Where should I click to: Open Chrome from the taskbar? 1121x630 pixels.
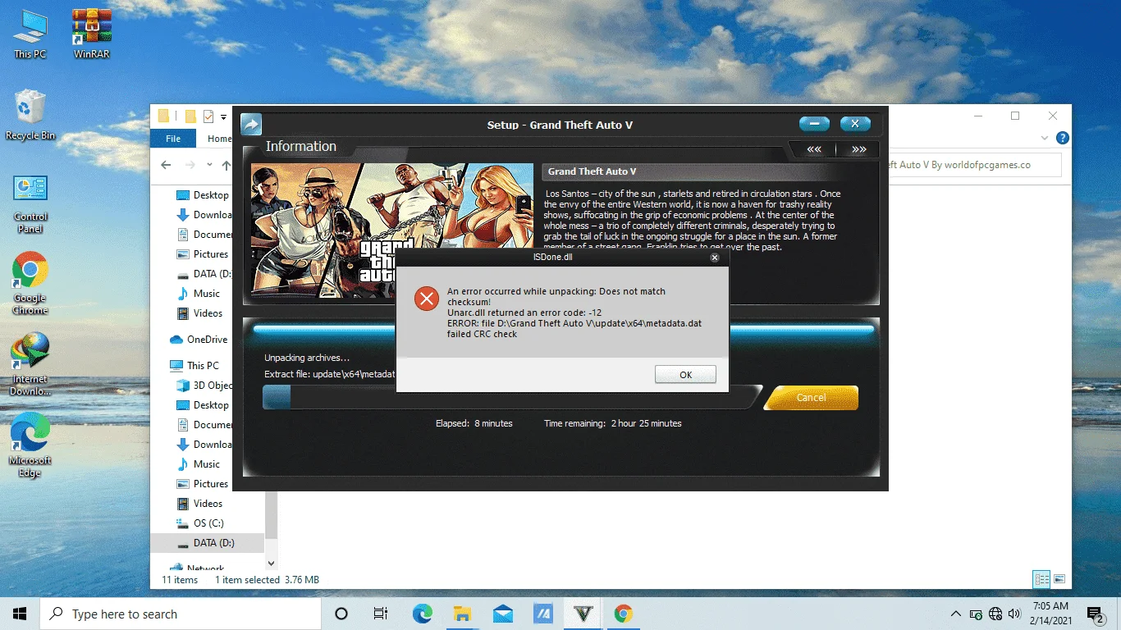pyautogui.click(x=624, y=614)
